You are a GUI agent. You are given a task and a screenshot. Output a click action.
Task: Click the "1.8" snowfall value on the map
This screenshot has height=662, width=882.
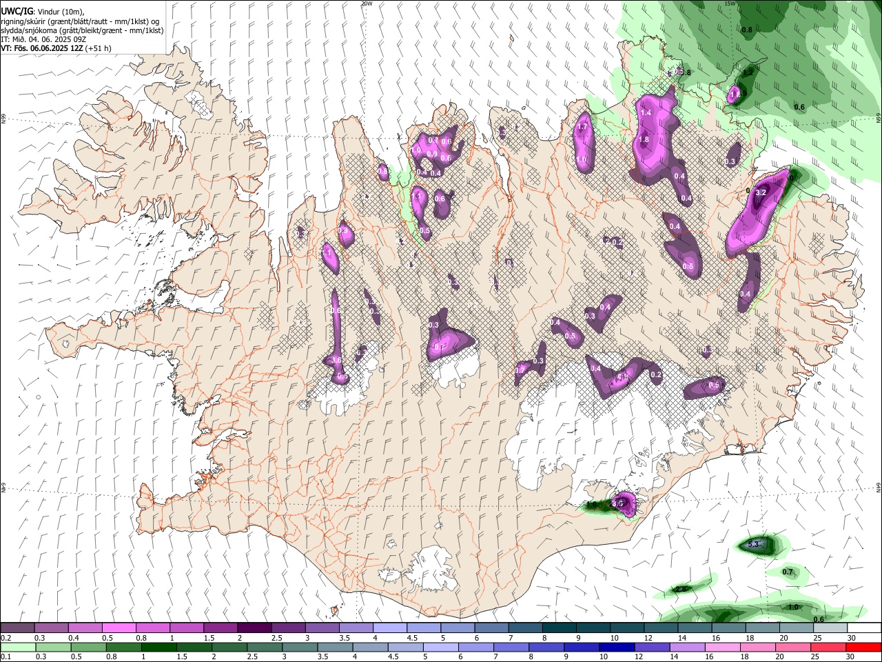coord(644,140)
